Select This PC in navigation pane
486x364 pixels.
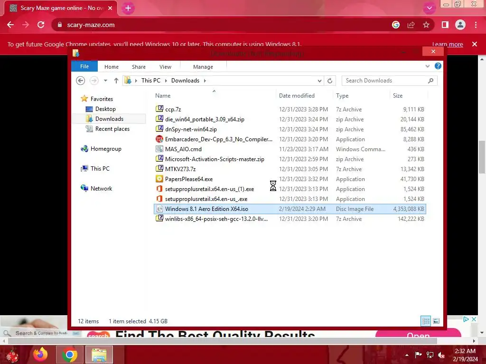[x=100, y=169]
